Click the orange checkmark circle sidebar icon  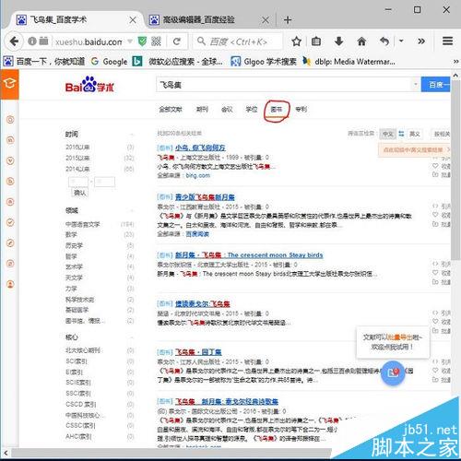pos(10,222)
